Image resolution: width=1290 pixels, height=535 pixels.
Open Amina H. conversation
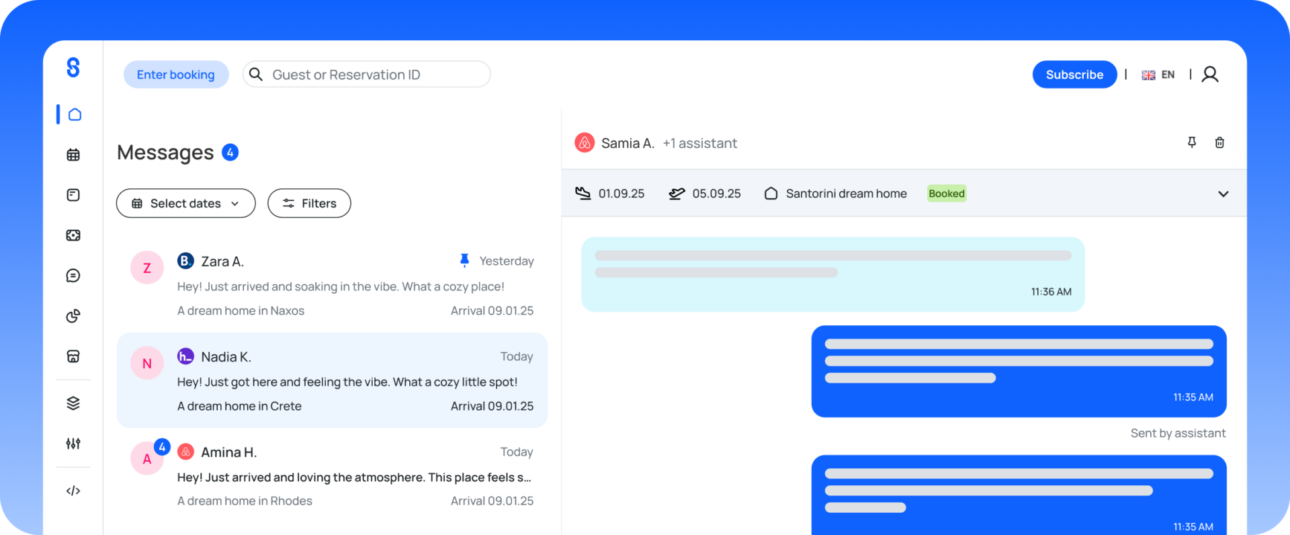(332, 476)
